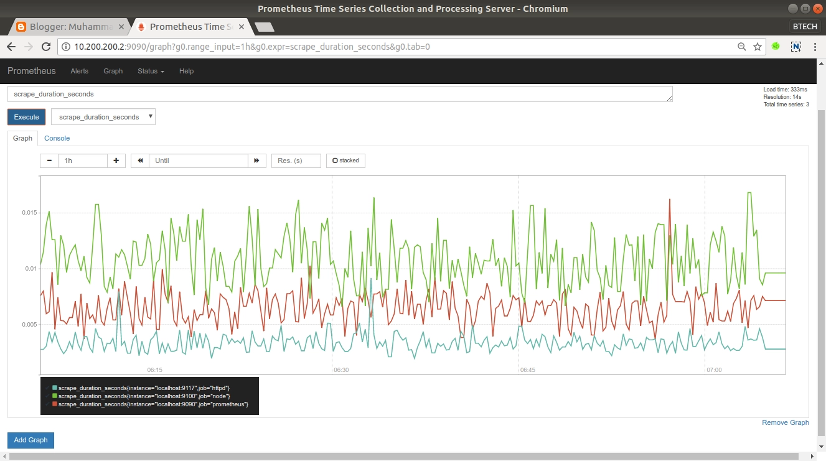Click the browser back arrow
Viewport: 826px width, 461px height.
tap(11, 47)
